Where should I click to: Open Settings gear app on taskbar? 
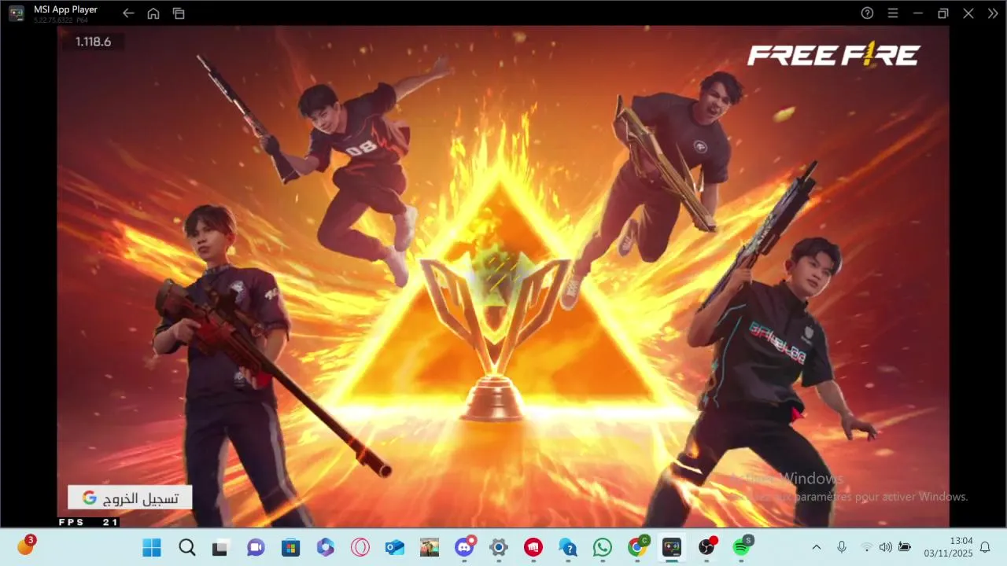(x=498, y=547)
